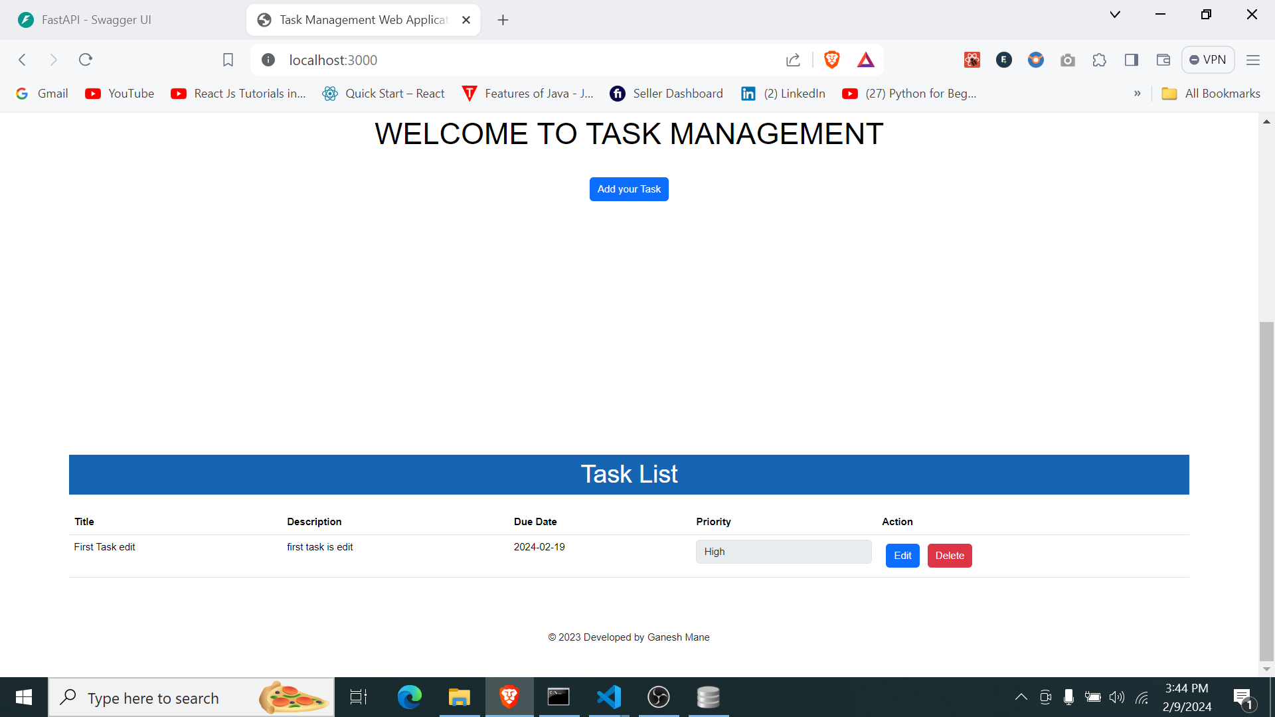This screenshot has height=717, width=1275.
Task: Open new tab with plus button
Action: coord(503,20)
